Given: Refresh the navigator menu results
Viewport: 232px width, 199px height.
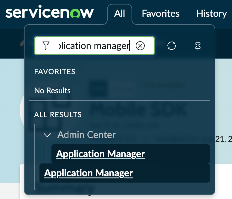Looking at the screenshot, I should tap(172, 46).
